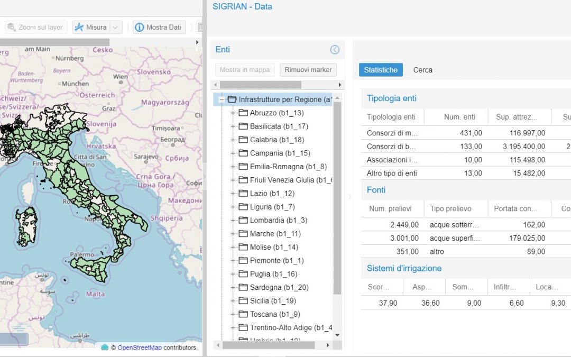
Task: Click the Tipo prelievo column header
Action: (450, 208)
